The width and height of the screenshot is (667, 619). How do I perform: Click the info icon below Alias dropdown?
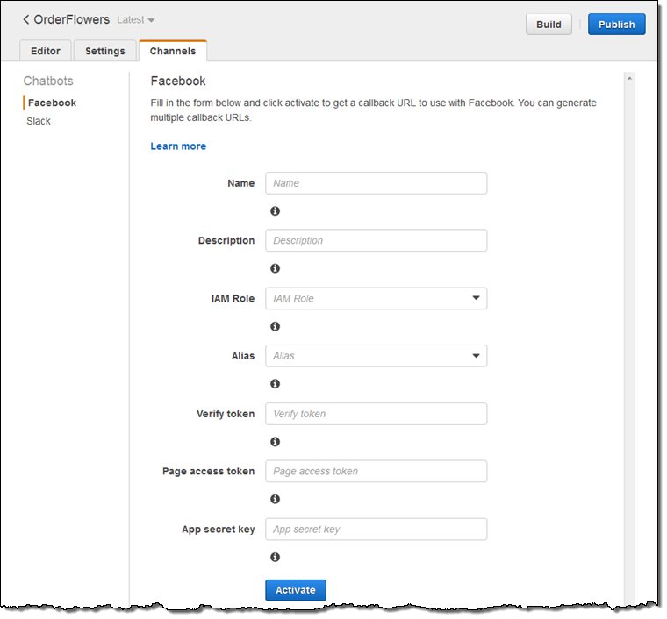click(275, 384)
